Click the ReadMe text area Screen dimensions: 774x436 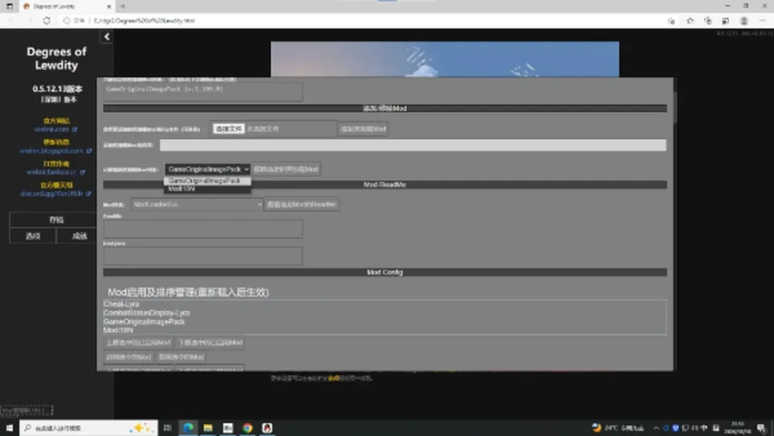(x=203, y=229)
